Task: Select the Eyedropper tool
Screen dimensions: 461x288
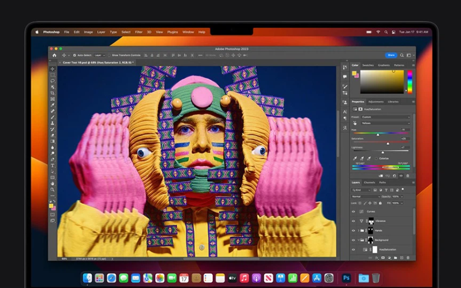Action: (x=53, y=105)
